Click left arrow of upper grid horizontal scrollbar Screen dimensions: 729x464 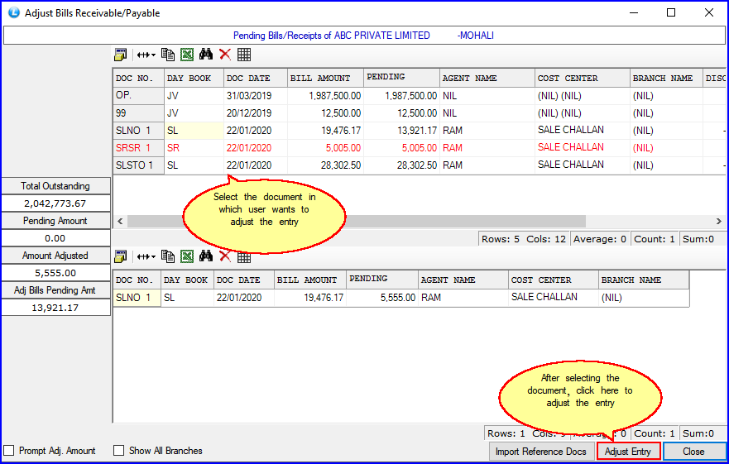pos(120,222)
